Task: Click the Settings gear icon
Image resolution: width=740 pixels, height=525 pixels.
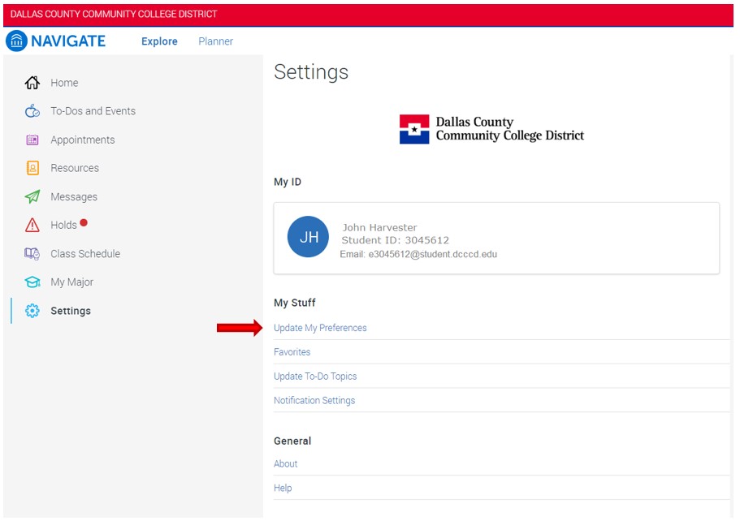Action: (32, 310)
